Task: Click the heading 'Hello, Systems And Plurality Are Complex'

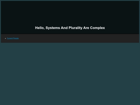Action: click(x=70, y=28)
